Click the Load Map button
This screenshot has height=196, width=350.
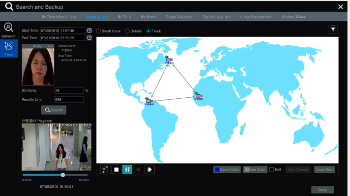click(325, 170)
